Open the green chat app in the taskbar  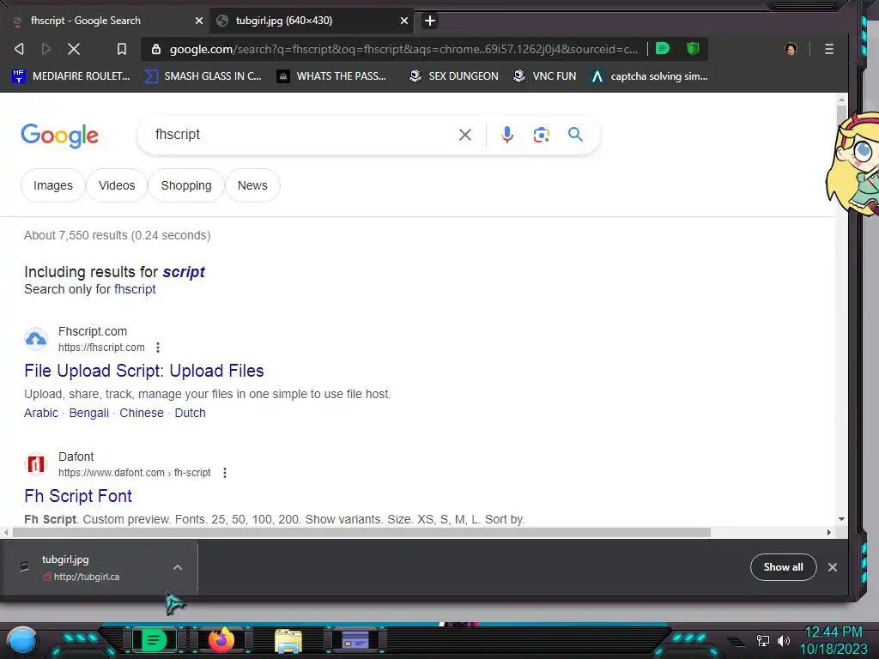coord(153,640)
